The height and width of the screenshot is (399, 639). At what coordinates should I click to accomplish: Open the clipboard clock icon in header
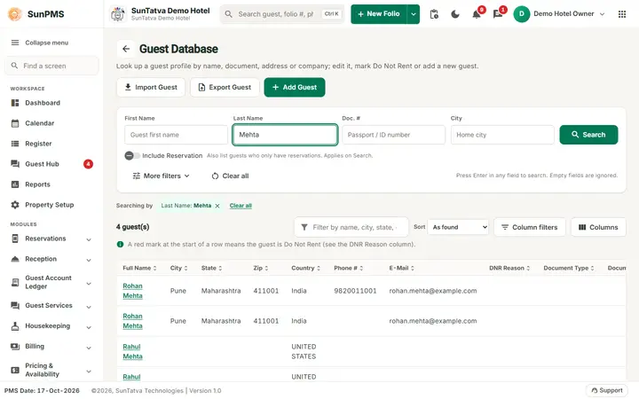[434, 14]
